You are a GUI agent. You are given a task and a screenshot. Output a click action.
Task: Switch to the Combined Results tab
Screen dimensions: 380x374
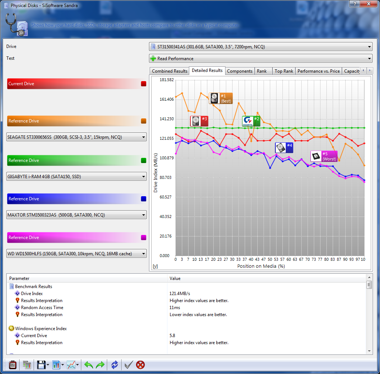tap(169, 71)
